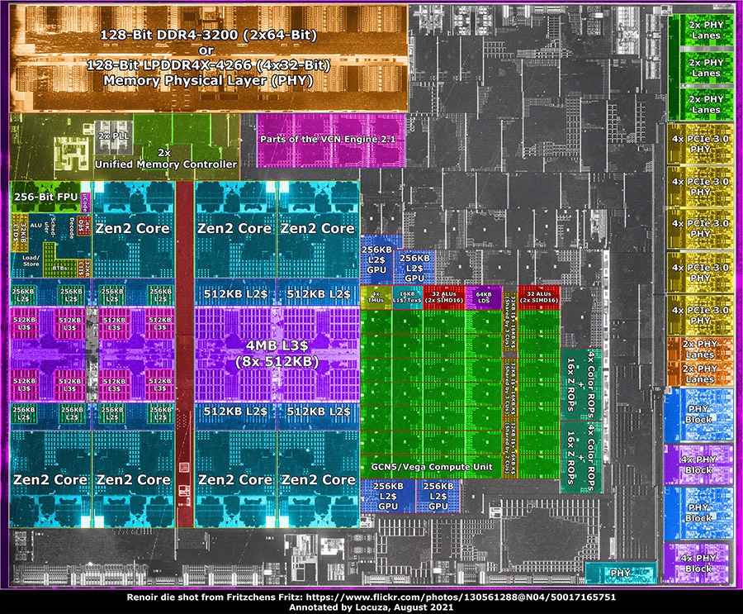
Task: Click the vertical 'Decode' label
Action: pos(72,228)
